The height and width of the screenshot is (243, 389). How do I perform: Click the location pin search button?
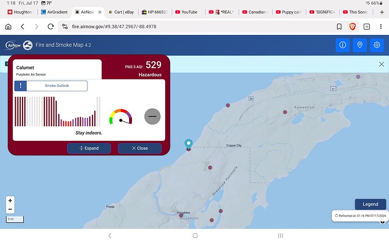tap(360, 45)
